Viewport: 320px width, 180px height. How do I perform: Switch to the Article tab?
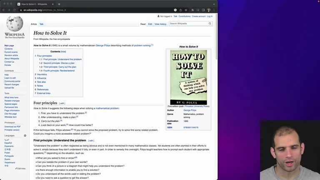(34, 24)
